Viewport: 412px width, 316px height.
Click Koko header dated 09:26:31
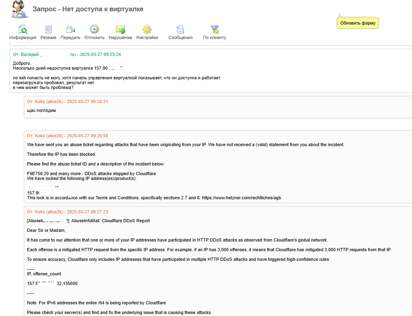[x=67, y=101]
